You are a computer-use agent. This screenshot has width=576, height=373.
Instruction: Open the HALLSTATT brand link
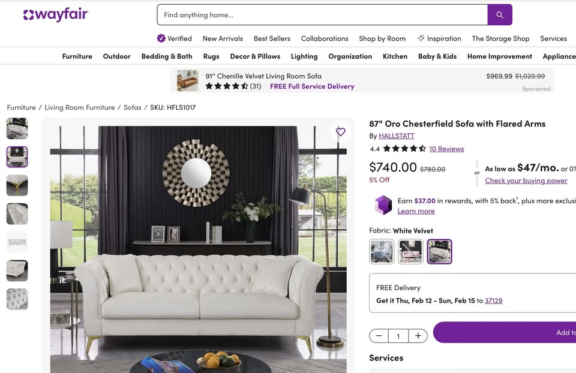[x=397, y=136]
